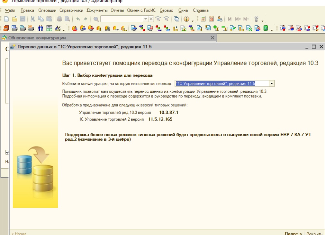Image resolution: width=325 pixels, height=235 pixels.
Task: Click the Find next binoculars icon
Action: pyautogui.click(x=158, y=19)
